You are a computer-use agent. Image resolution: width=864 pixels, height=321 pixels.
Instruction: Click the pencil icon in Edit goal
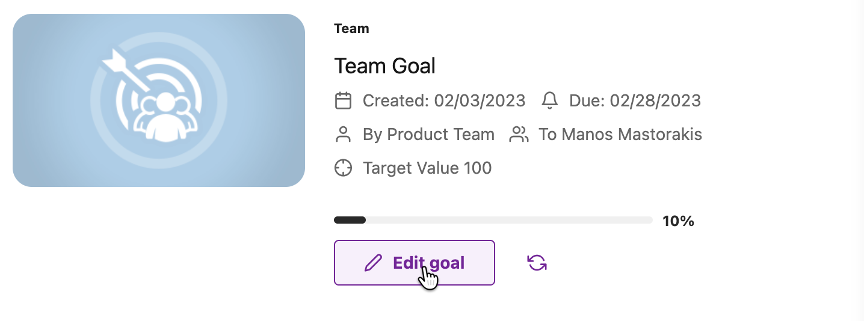coord(373,263)
